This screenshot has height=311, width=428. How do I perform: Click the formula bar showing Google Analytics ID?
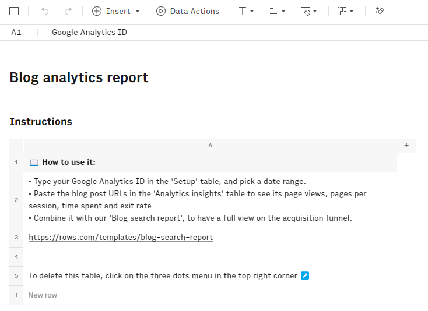tap(89, 33)
